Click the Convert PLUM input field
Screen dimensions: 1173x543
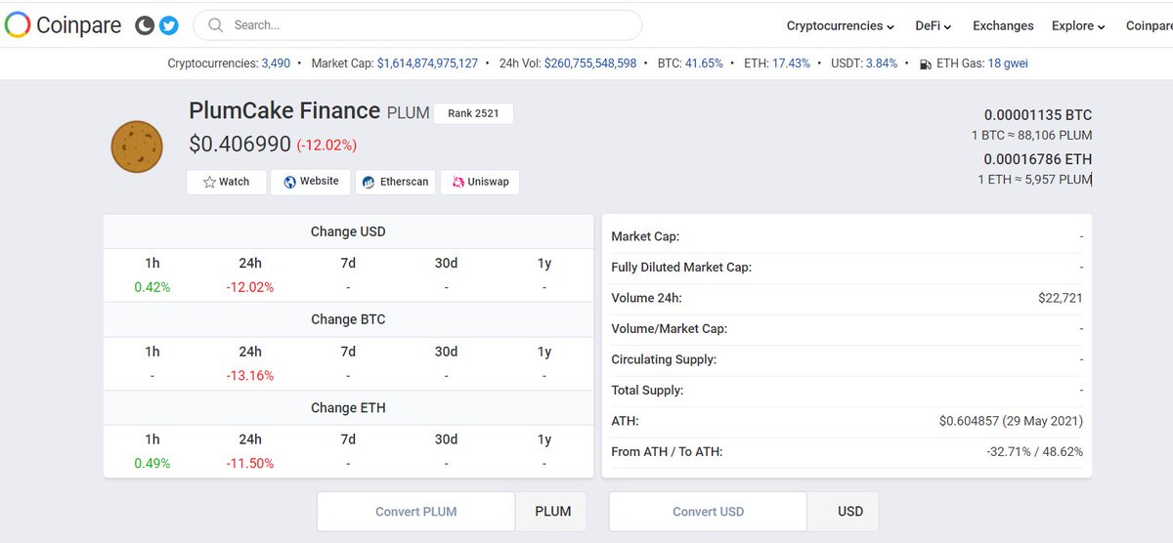[x=416, y=512]
